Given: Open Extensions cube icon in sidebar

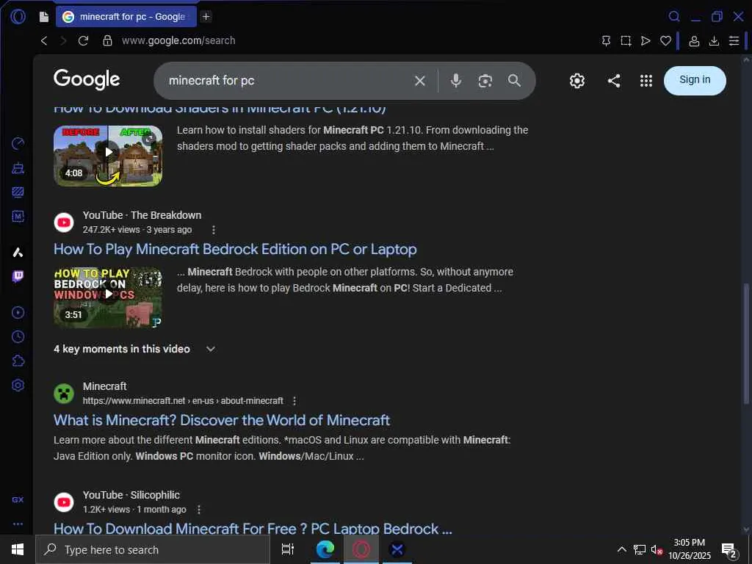Looking at the screenshot, I should pyautogui.click(x=18, y=361).
